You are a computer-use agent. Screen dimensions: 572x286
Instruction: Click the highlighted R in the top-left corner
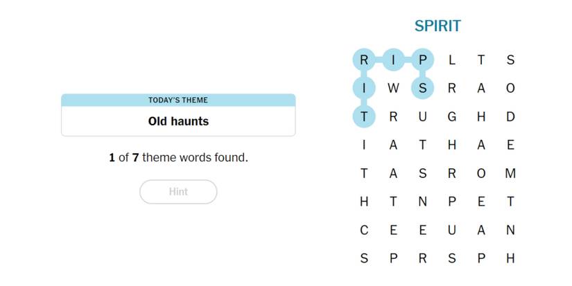(364, 60)
